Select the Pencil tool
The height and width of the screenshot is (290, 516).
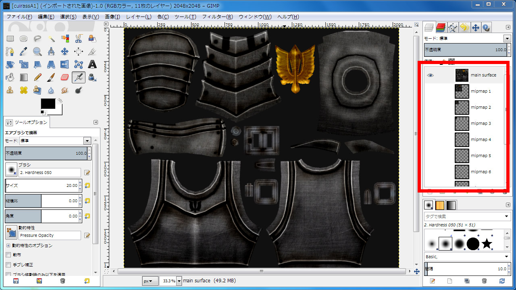click(x=37, y=77)
